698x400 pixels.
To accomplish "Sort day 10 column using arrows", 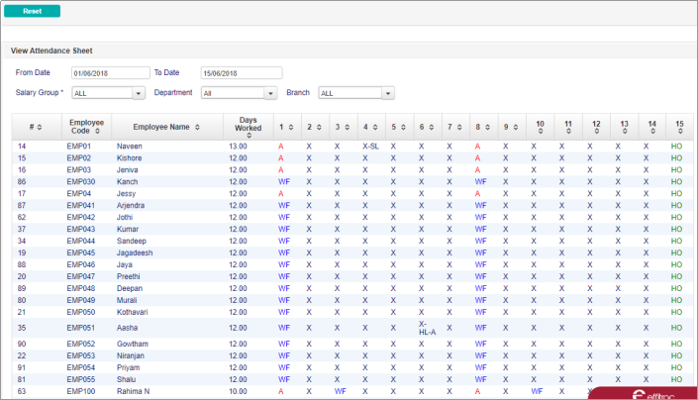I will 540,132.
